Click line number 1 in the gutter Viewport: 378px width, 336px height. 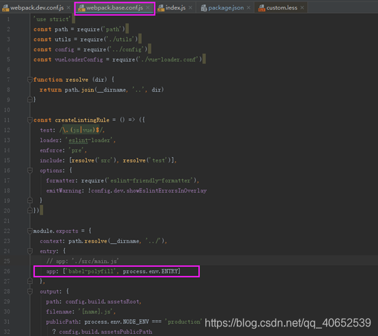point(8,19)
